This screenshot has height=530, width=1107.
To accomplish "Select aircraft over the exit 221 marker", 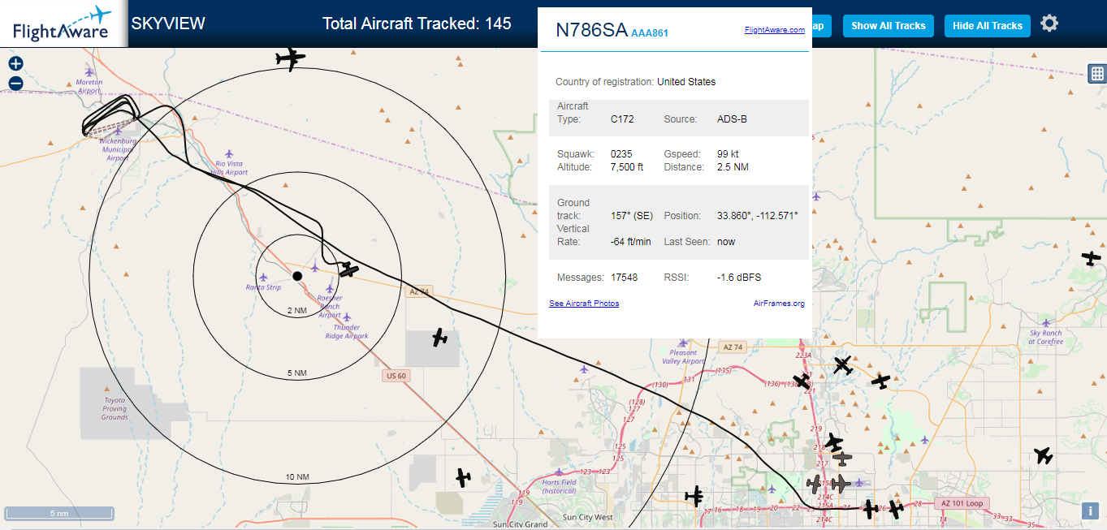I will (x=802, y=381).
